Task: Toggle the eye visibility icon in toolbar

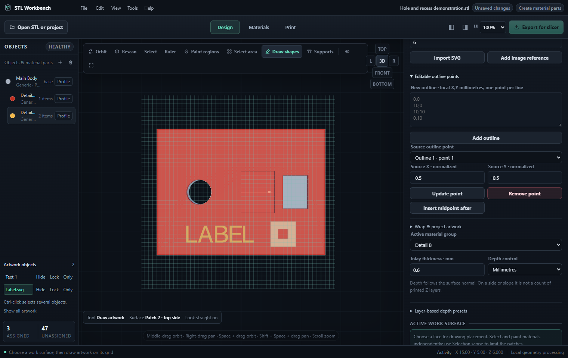Action: [x=347, y=52]
